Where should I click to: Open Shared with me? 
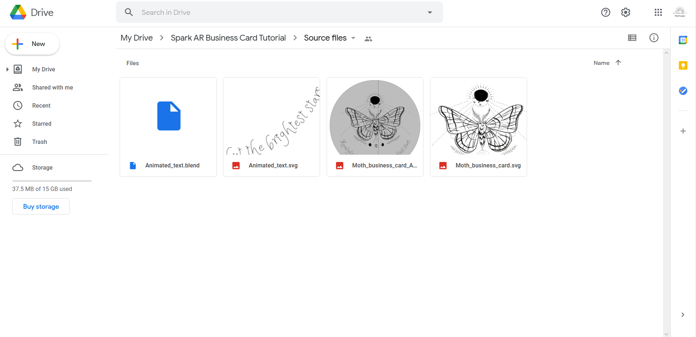click(x=53, y=87)
